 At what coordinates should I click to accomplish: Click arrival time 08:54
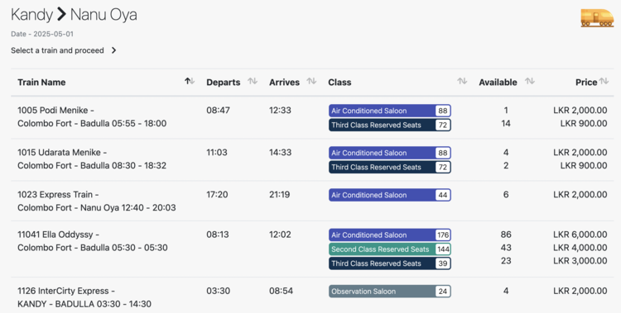point(282,291)
